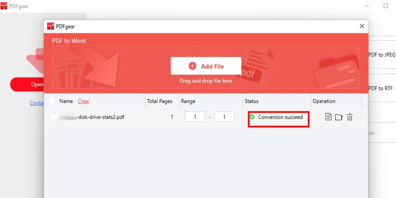396x198 pixels.
Task: Click the Open button in main window
Action: tap(27, 84)
